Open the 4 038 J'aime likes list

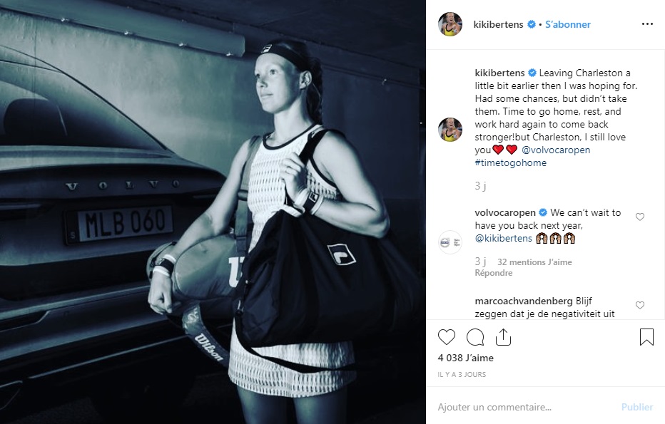tap(466, 358)
